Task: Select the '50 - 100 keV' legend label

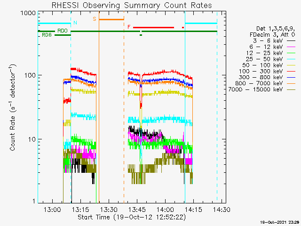Action: (262, 65)
